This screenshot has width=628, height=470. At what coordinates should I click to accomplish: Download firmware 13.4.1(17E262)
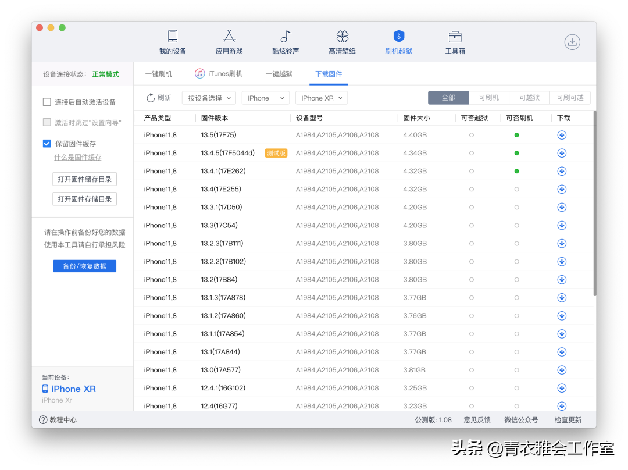click(562, 171)
